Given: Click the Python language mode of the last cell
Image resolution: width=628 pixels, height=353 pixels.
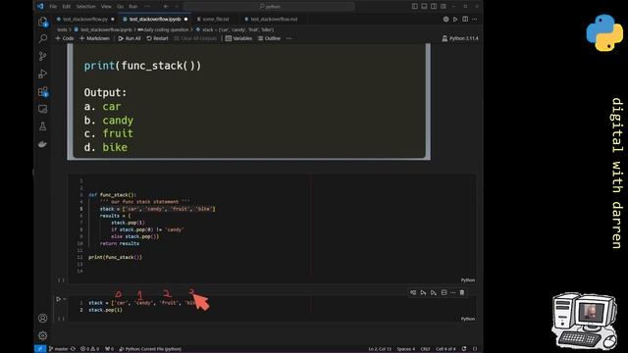Looking at the screenshot, I should tap(468, 319).
